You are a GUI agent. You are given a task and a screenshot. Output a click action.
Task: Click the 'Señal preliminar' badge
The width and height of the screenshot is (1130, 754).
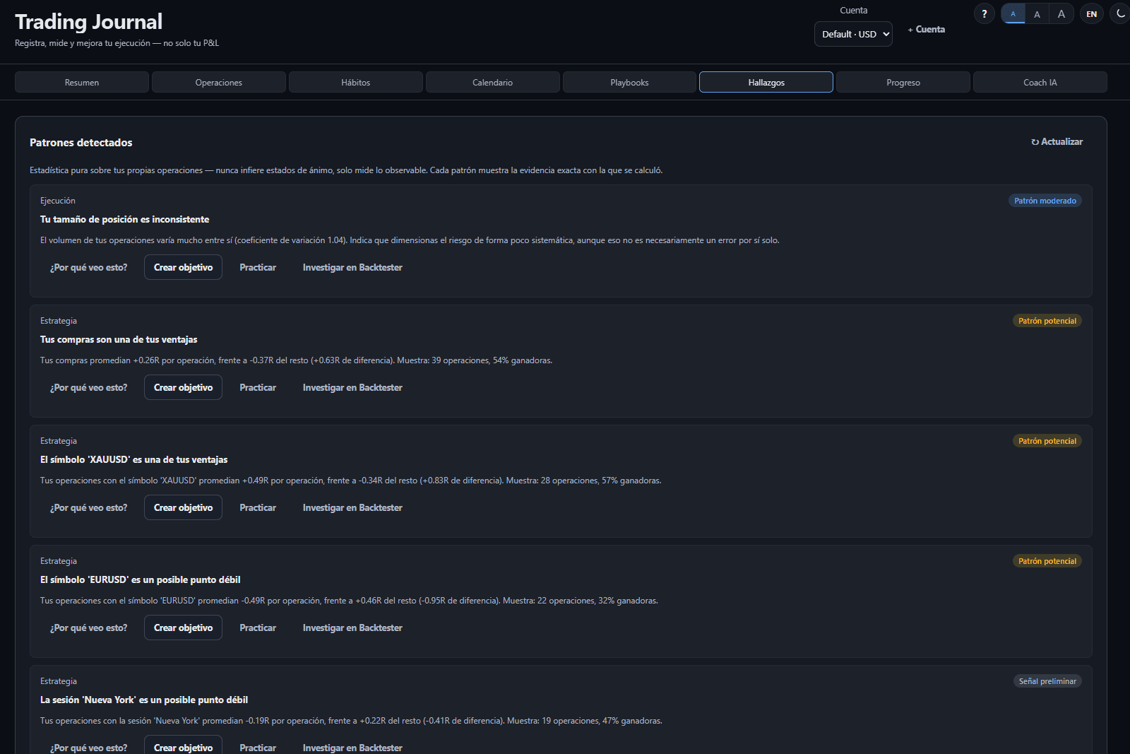(x=1047, y=681)
